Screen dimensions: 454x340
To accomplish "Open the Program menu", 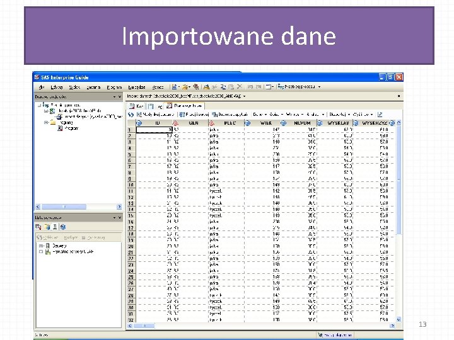I will pos(114,87).
